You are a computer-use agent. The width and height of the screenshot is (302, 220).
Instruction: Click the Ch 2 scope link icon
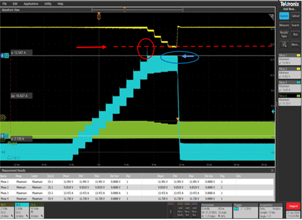27,216
